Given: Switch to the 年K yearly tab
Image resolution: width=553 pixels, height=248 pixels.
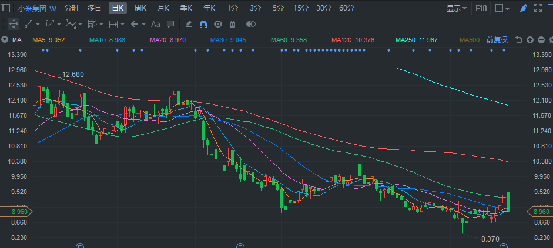Looking at the screenshot, I should pos(209,8).
